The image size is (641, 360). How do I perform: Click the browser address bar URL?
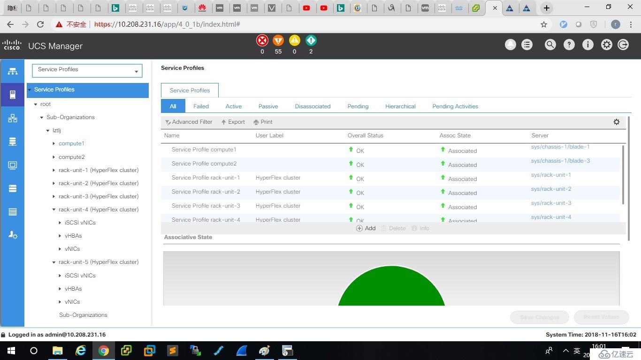point(167,24)
